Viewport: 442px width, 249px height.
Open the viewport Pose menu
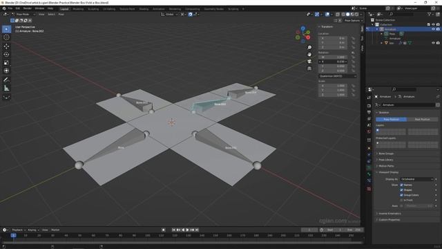(x=61, y=14)
